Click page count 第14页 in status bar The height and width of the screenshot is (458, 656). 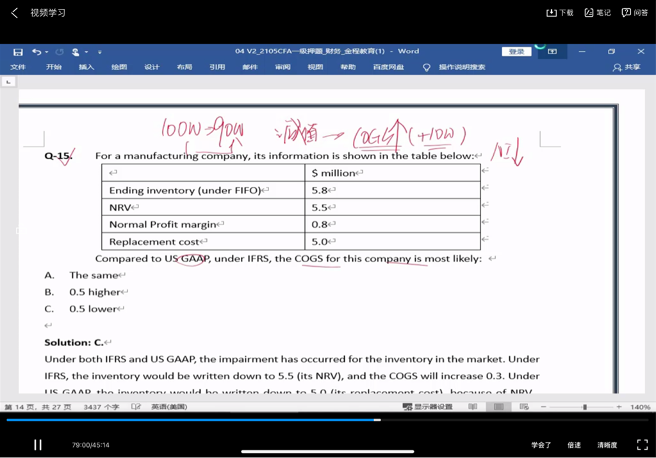(38, 407)
